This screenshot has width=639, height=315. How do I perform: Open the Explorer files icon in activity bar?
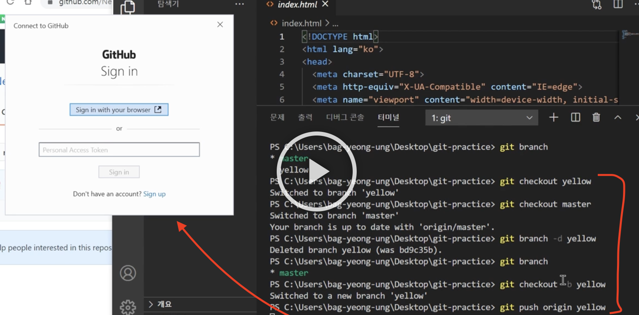[128, 7]
